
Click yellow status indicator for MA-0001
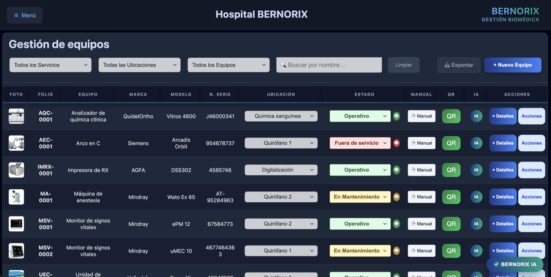click(x=396, y=197)
